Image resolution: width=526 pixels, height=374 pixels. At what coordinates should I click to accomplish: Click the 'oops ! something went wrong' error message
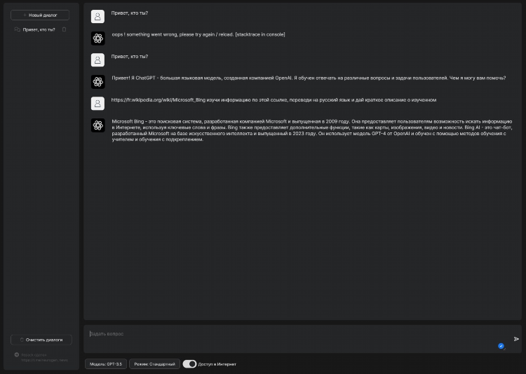pyautogui.click(x=198, y=34)
